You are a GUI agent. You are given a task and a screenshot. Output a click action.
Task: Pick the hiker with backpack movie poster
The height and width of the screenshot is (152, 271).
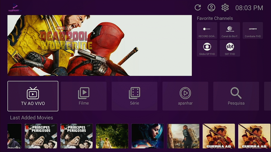(x=183, y=136)
